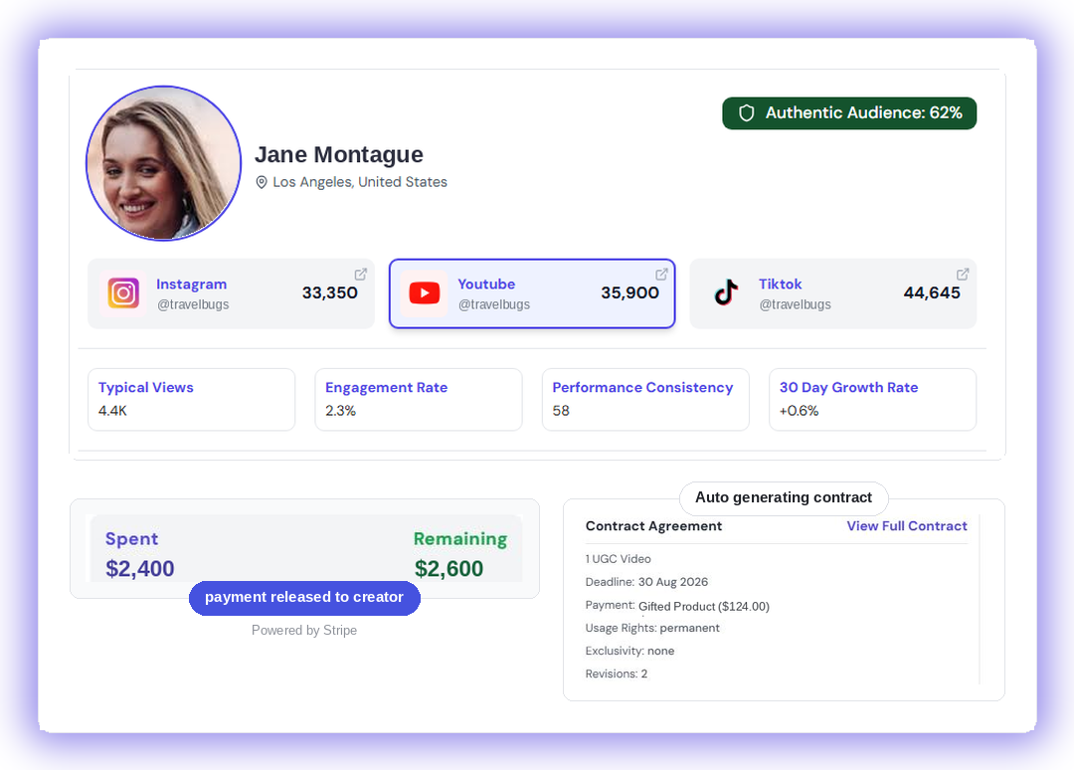Screen dimensions: 1074x770
Task: Select the Tiktok @travelbugs platform card
Action: (833, 293)
